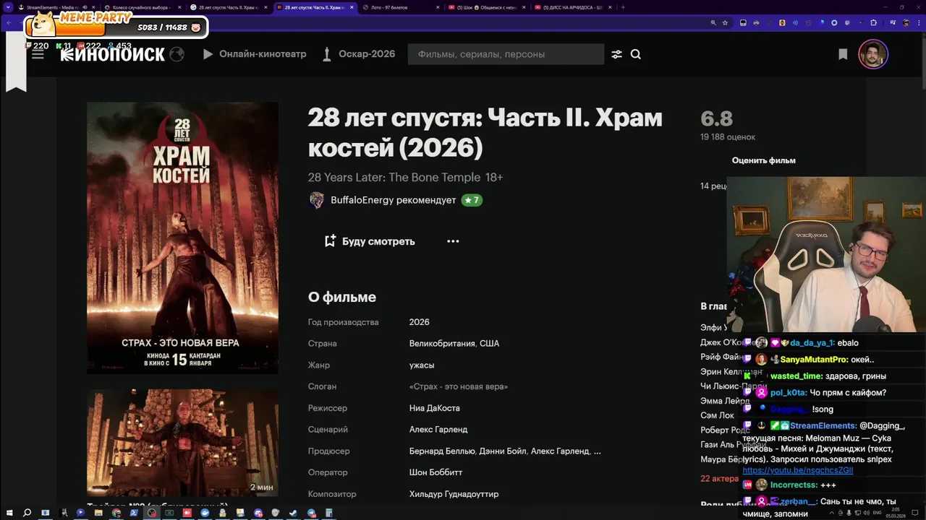Open the year 2026 link

tap(420, 322)
